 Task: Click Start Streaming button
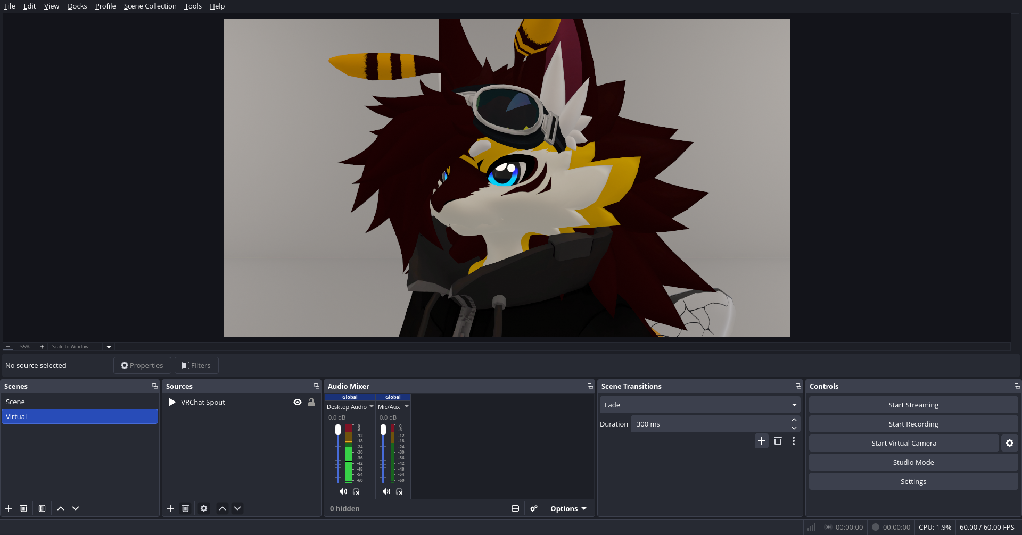point(913,405)
